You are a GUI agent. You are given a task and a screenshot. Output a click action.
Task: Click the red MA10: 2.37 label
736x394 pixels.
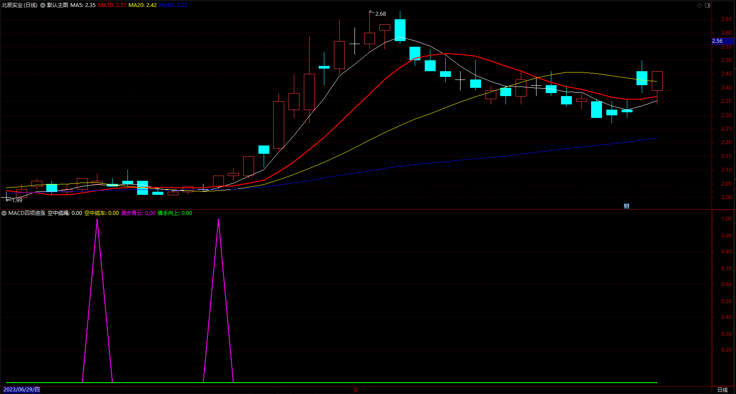(x=112, y=5)
